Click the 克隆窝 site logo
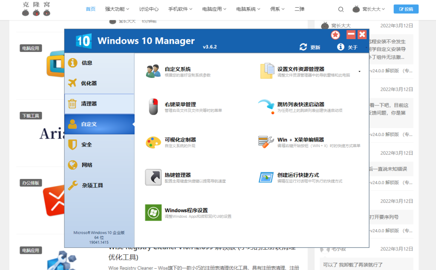The width and height of the screenshot is (436, 270). (36, 9)
